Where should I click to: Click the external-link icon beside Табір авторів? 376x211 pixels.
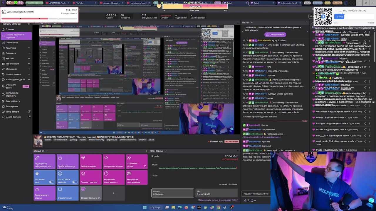(29, 112)
